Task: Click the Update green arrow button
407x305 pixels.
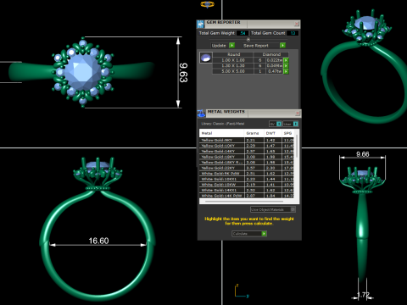Action: pyautogui.click(x=231, y=45)
